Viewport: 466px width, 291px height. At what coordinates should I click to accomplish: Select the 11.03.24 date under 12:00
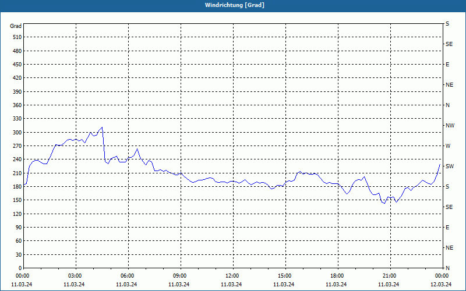[231, 285]
